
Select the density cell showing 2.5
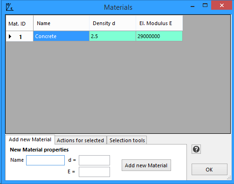click(112, 36)
